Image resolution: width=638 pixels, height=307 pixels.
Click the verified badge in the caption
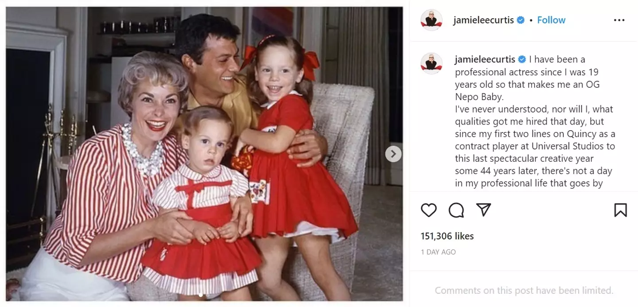click(522, 59)
